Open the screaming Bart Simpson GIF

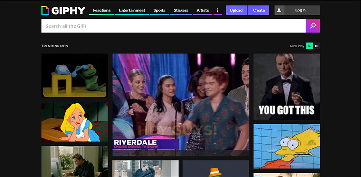click(x=286, y=147)
